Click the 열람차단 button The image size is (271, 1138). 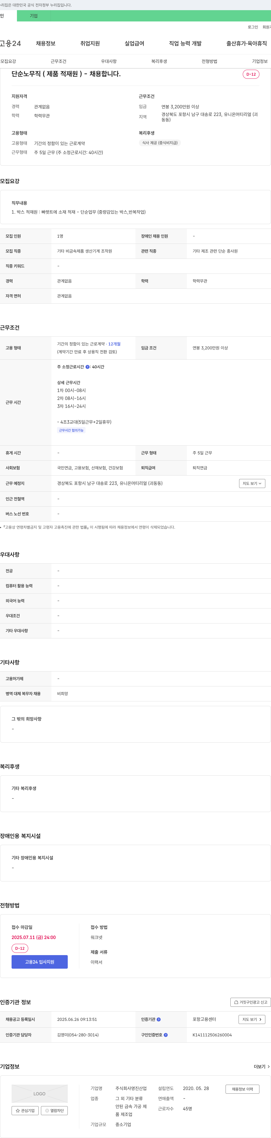point(54,1110)
